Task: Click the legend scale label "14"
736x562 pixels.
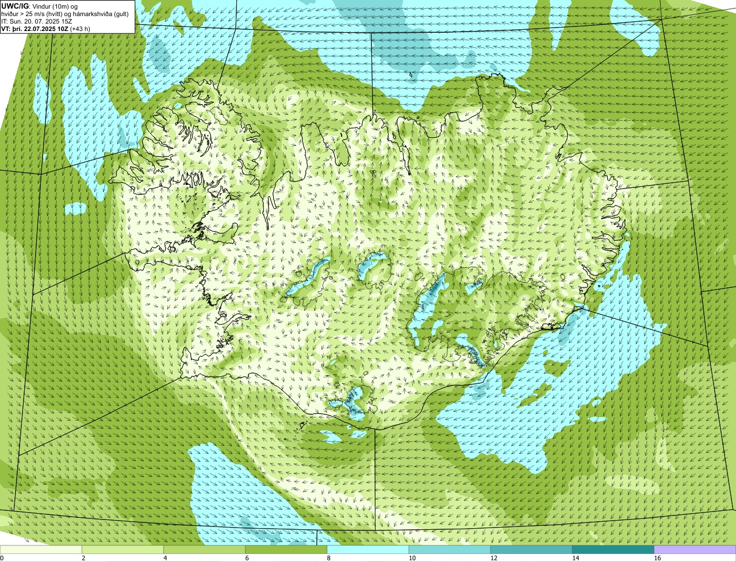Action: 575,558
